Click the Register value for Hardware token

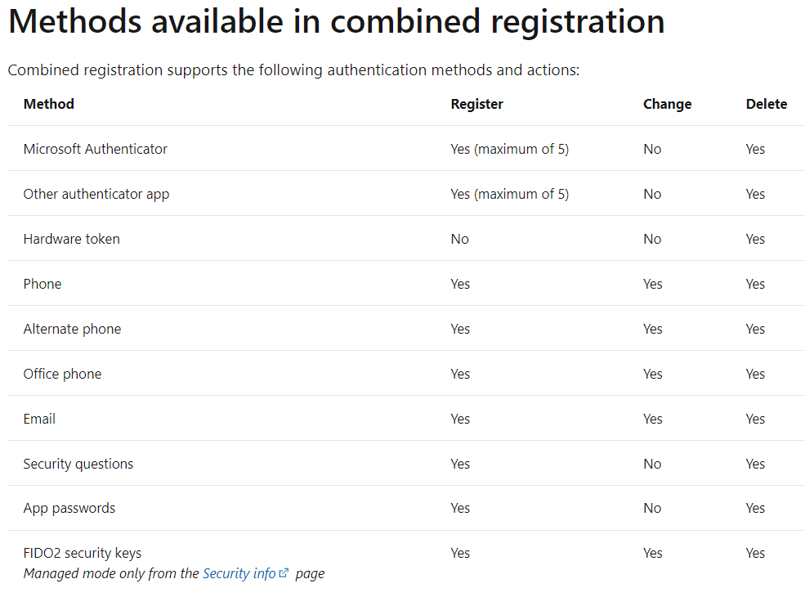click(x=459, y=239)
